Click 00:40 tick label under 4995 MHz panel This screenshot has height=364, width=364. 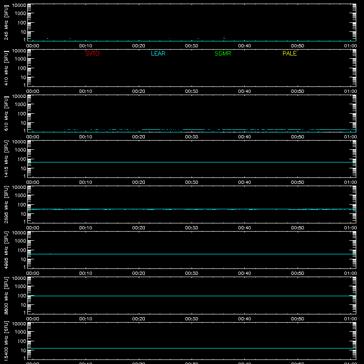point(244,273)
